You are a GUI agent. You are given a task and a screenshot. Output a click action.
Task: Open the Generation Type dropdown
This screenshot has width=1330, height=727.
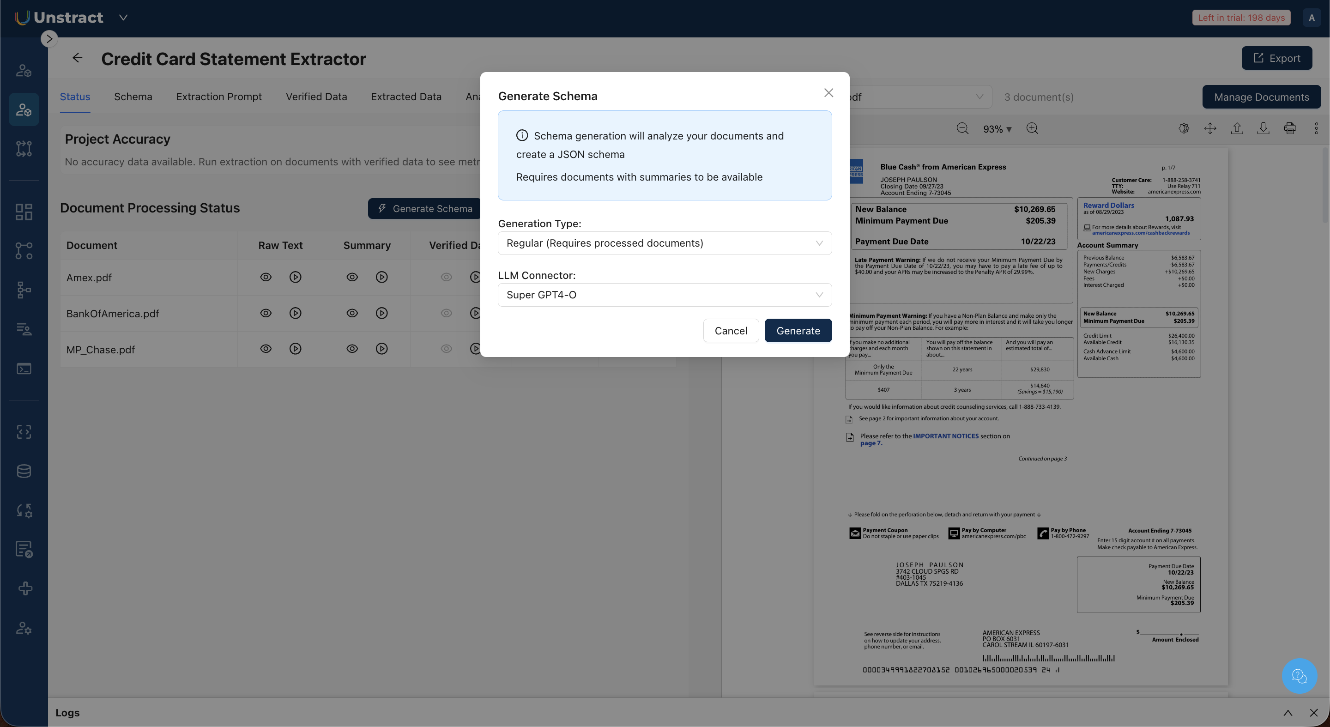[664, 243]
